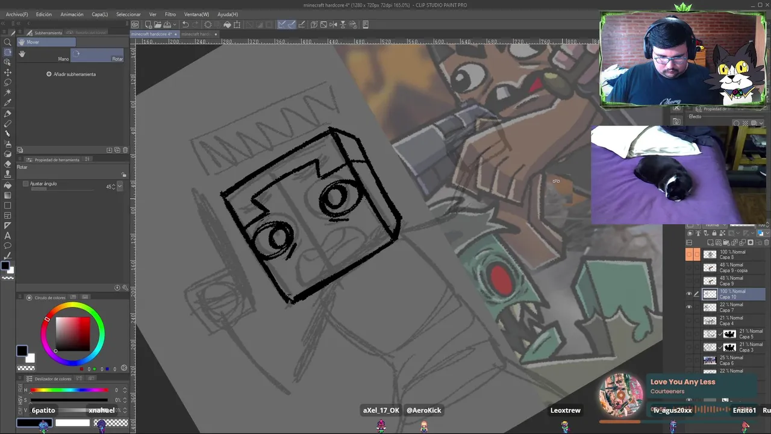
Task: Switch to second minecraft hardcore canvas tab
Action: coord(199,34)
